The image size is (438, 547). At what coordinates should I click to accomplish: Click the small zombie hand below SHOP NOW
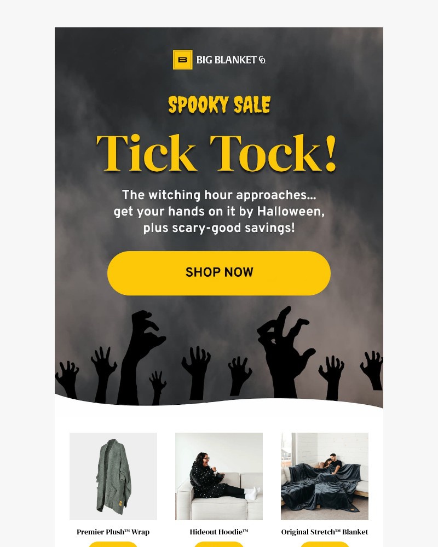pos(197,371)
